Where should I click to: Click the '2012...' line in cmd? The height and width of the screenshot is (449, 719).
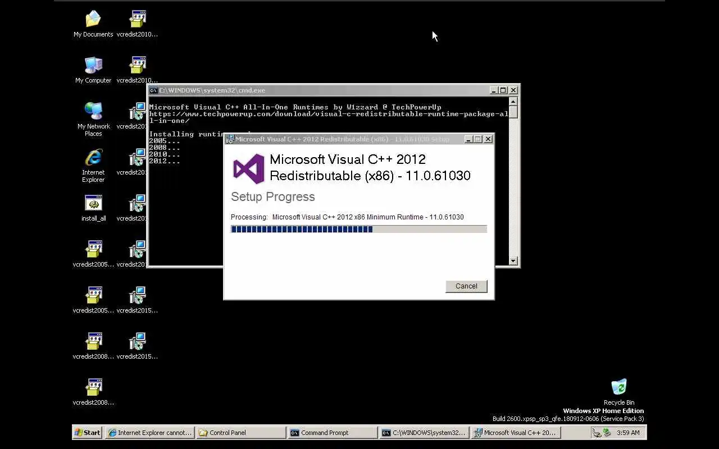click(165, 161)
